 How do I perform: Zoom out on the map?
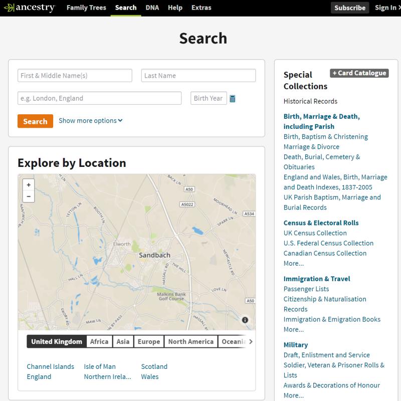(29, 196)
